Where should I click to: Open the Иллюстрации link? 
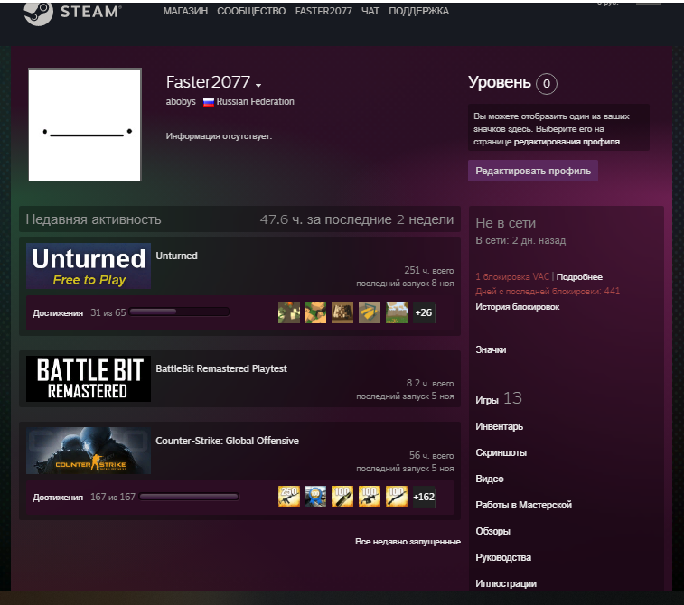pos(506,583)
